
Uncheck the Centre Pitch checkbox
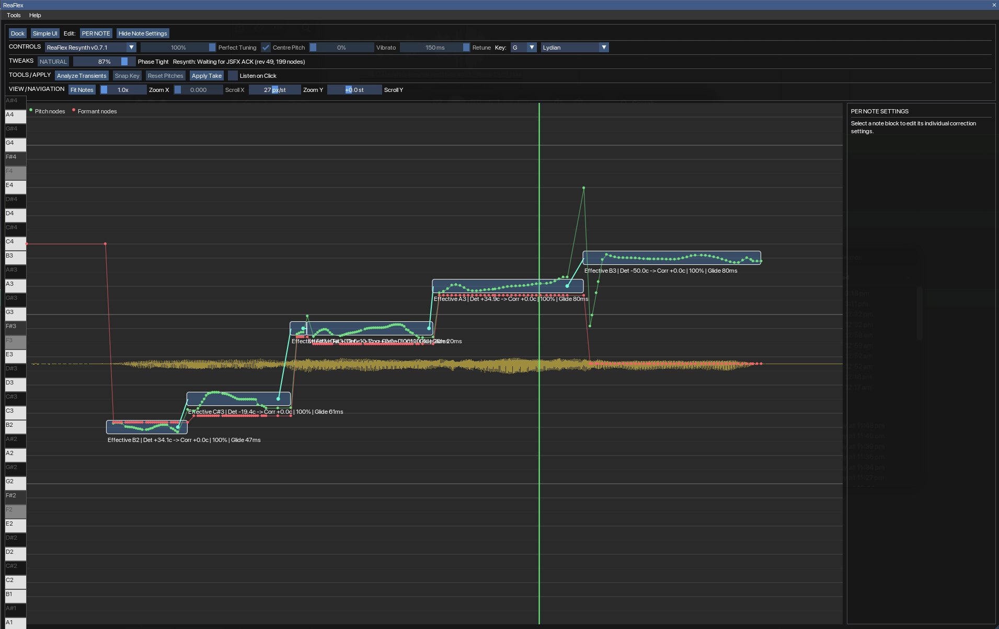[266, 48]
